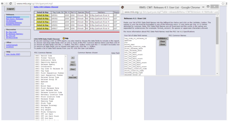
Task: Open Recoveries By Release Hatchery link
Action: tap(15, 34)
